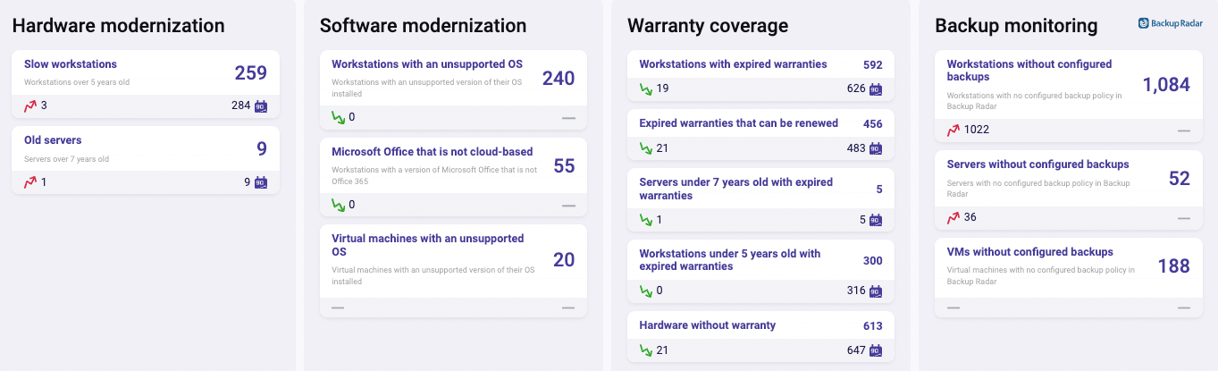Click the calendar icon beside 626 expired warranties
This screenshot has height=371, width=1218.
tap(876, 89)
